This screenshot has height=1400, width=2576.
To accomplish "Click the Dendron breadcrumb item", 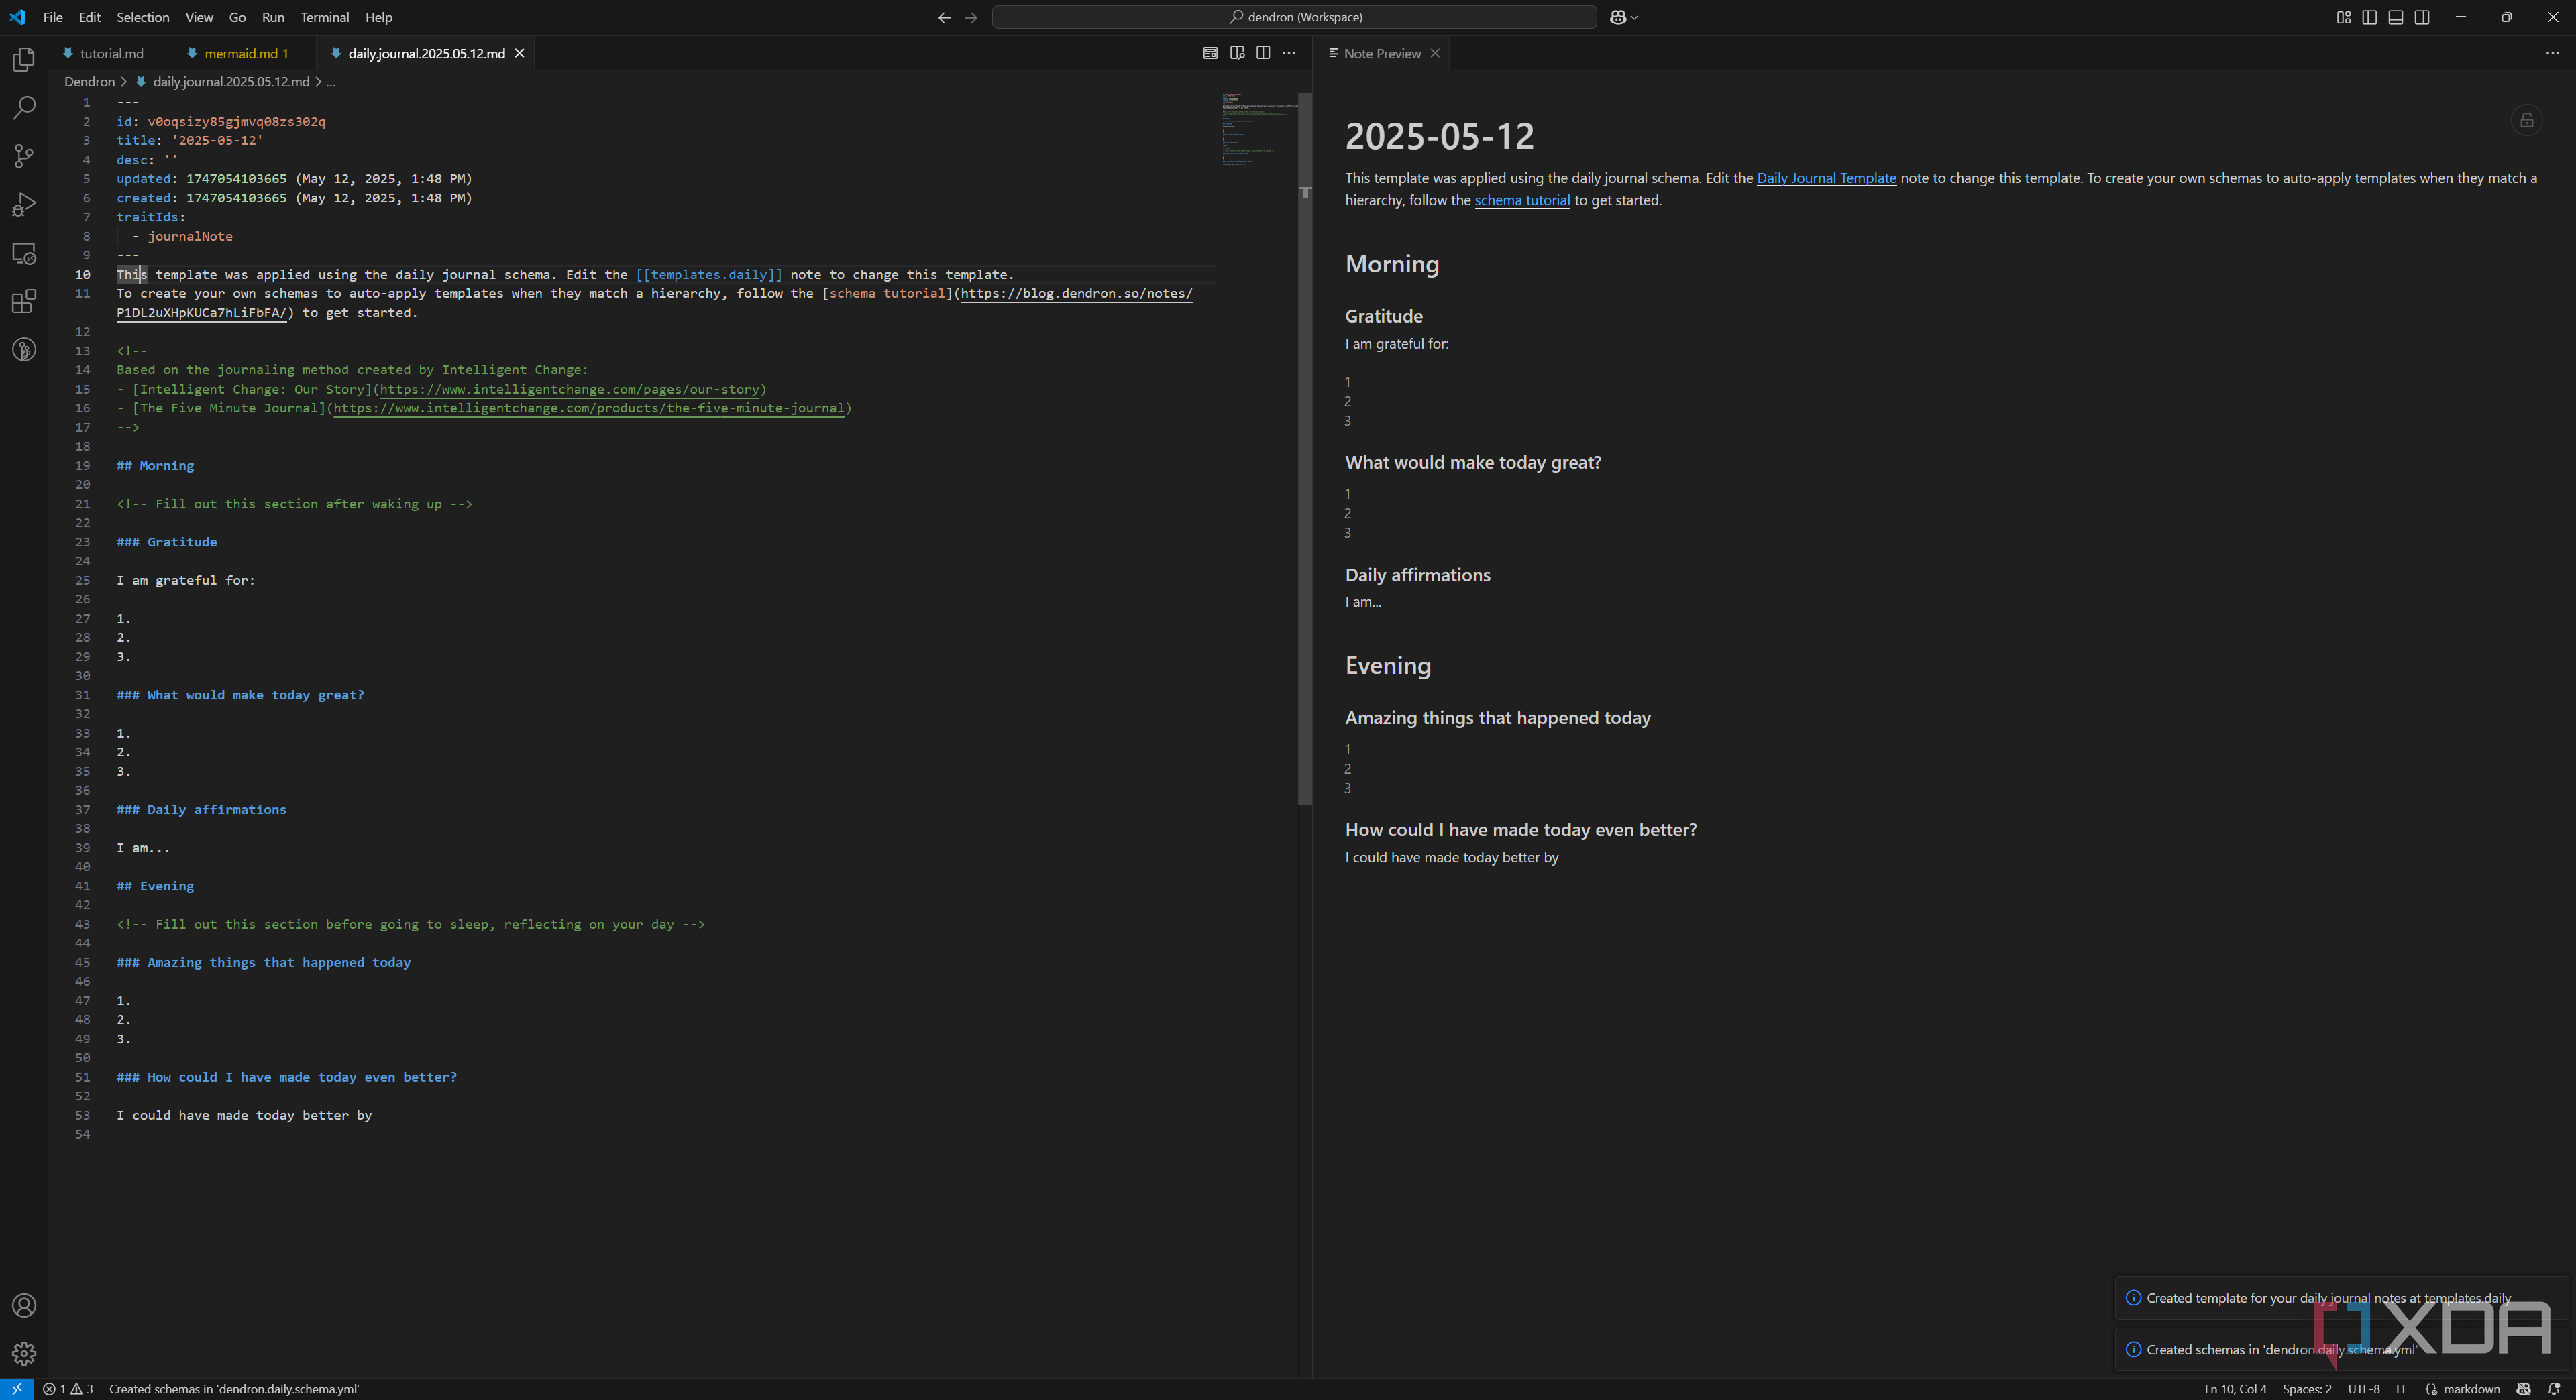I will (x=89, y=82).
